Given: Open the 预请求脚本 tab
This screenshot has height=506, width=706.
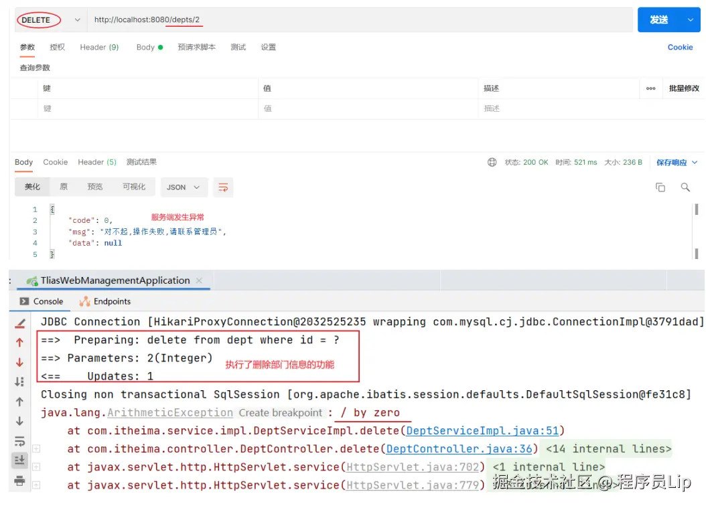Looking at the screenshot, I should (x=197, y=48).
